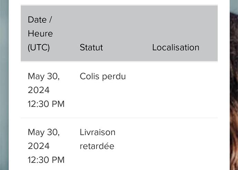The image size is (238, 170).
Task: Click "12:30 PM" in the Colis perdu row
Action: click(46, 104)
